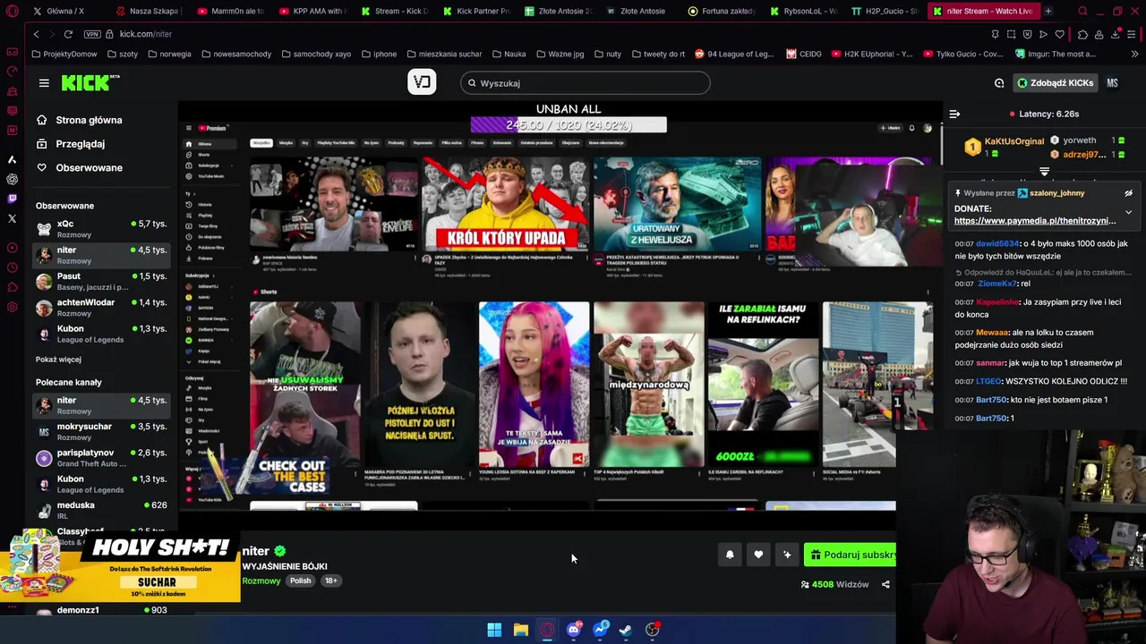This screenshot has width=1146, height=644.
Task: Click Uratowany z Heweliusza video thumbnail
Action: click(677, 204)
